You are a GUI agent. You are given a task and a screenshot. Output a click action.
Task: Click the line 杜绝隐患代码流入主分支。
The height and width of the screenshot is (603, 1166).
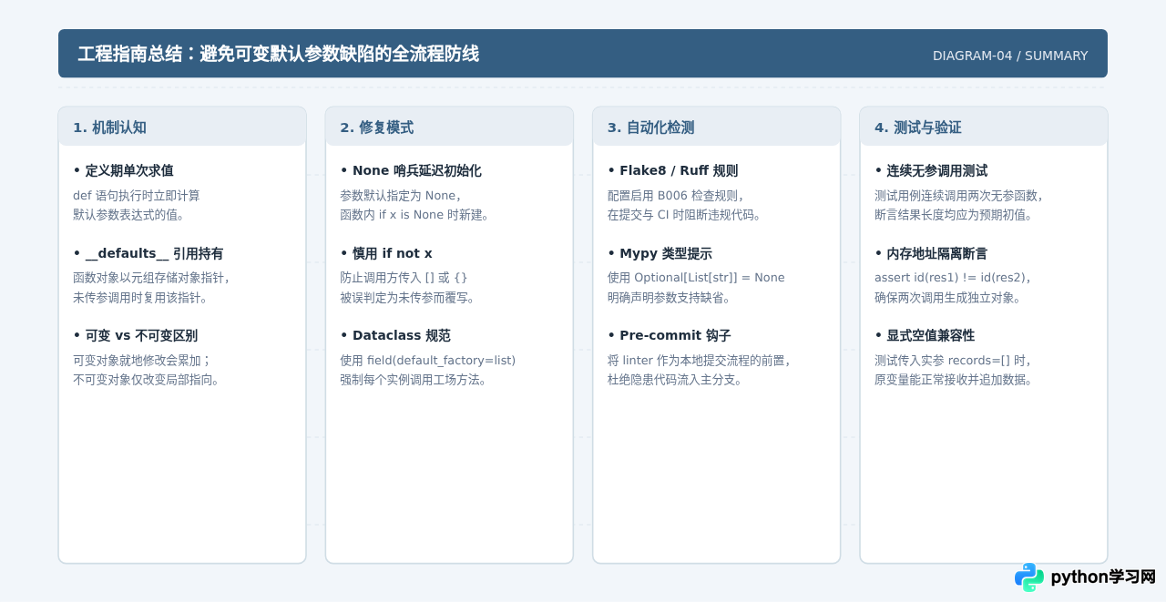(675, 380)
